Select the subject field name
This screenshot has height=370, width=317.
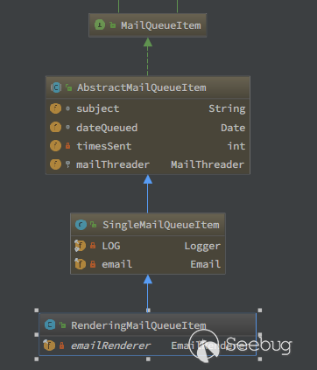pyautogui.click(x=98, y=108)
